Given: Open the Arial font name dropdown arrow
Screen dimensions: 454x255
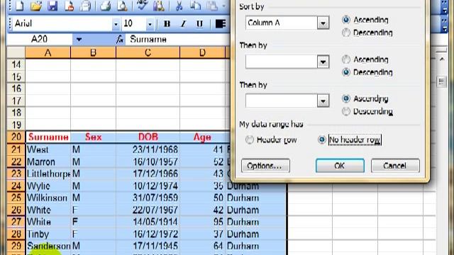Looking at the screenshot, I should tap(116, 23).
